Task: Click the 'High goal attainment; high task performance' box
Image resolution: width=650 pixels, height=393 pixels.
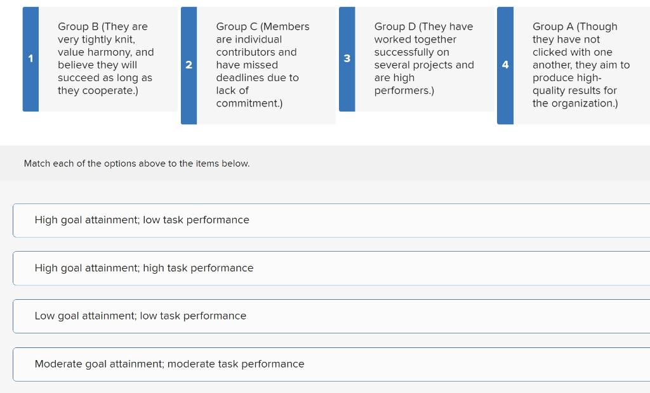Action: (330, 268)
